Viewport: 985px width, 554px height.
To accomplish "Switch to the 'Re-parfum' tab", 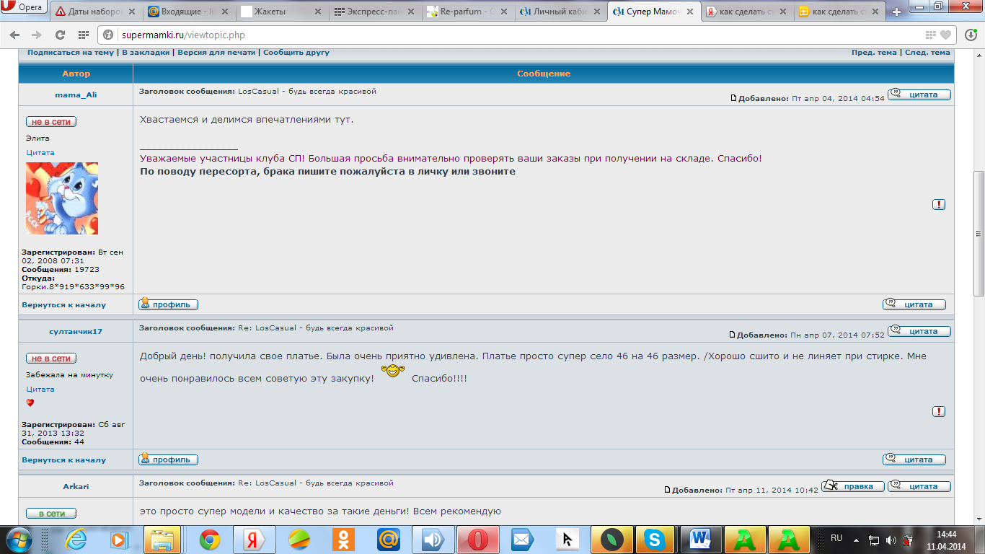I will click(x=467, y=12).
